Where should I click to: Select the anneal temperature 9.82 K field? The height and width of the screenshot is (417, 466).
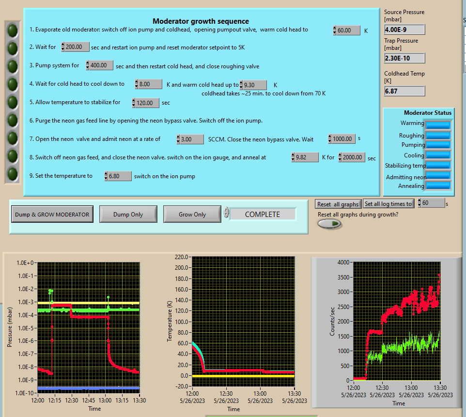click(x=307, y=157)
